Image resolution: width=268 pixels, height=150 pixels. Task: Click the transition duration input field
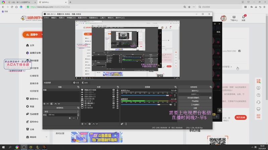click(62, 115)
